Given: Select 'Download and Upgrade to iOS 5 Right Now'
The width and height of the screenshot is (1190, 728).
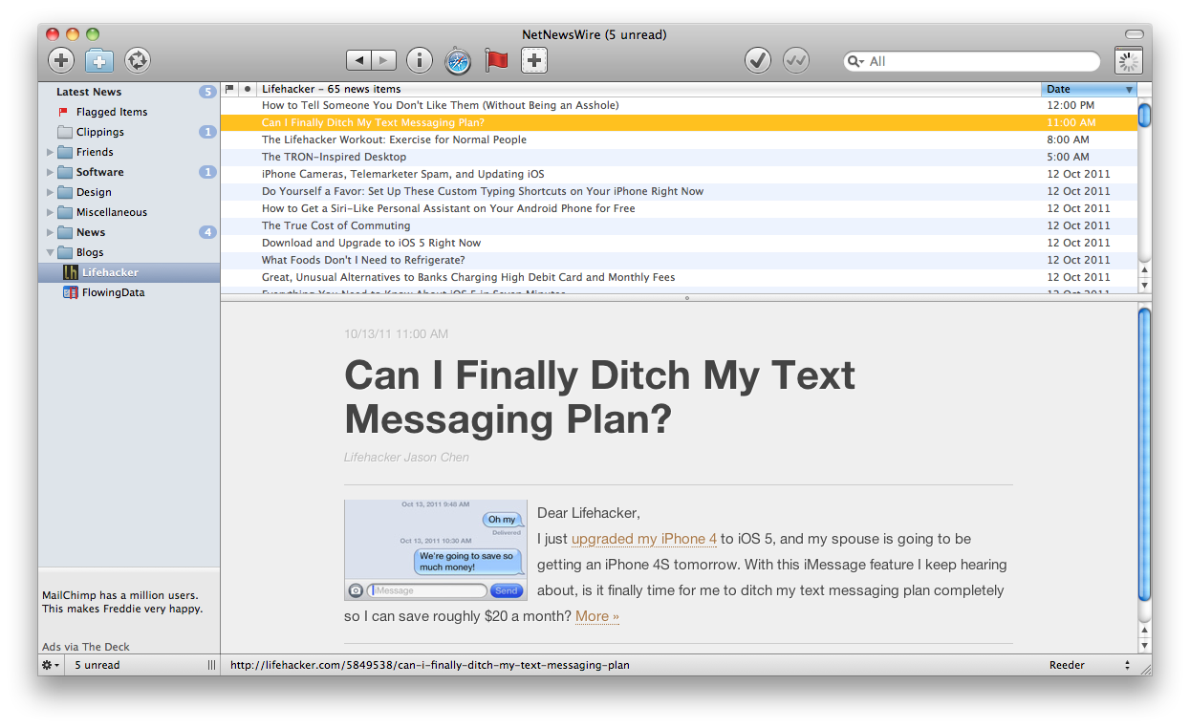Looking at the screenshot, I should [679, 243].
